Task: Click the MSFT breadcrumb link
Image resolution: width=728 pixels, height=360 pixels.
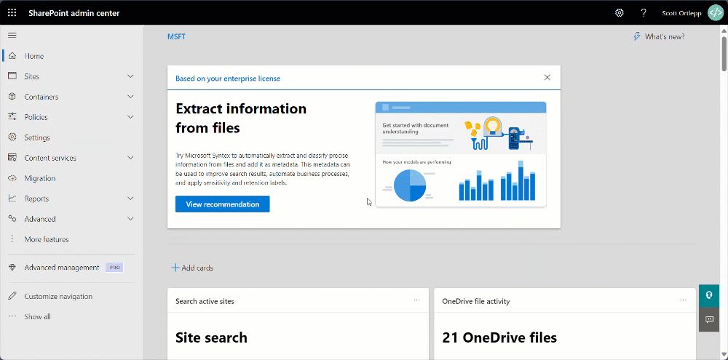Action: [176, 36]
